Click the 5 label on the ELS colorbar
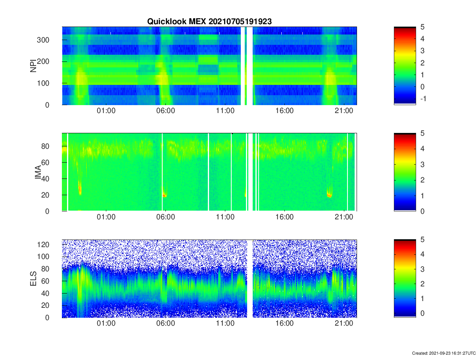476x357 pixels. (x=423, y=240)
